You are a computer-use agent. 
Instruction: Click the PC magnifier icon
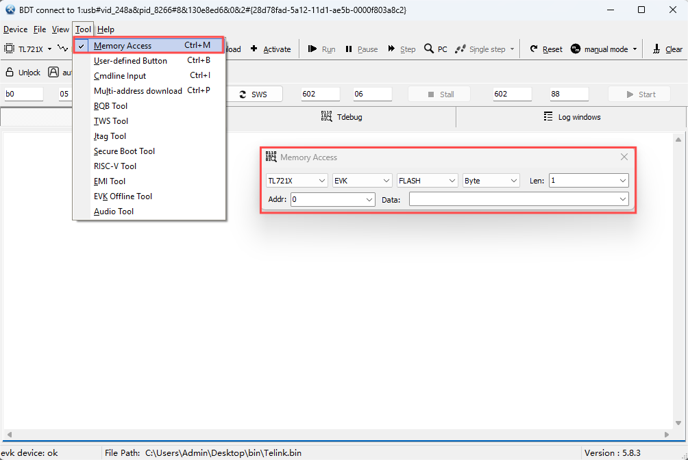coord(429,49)
